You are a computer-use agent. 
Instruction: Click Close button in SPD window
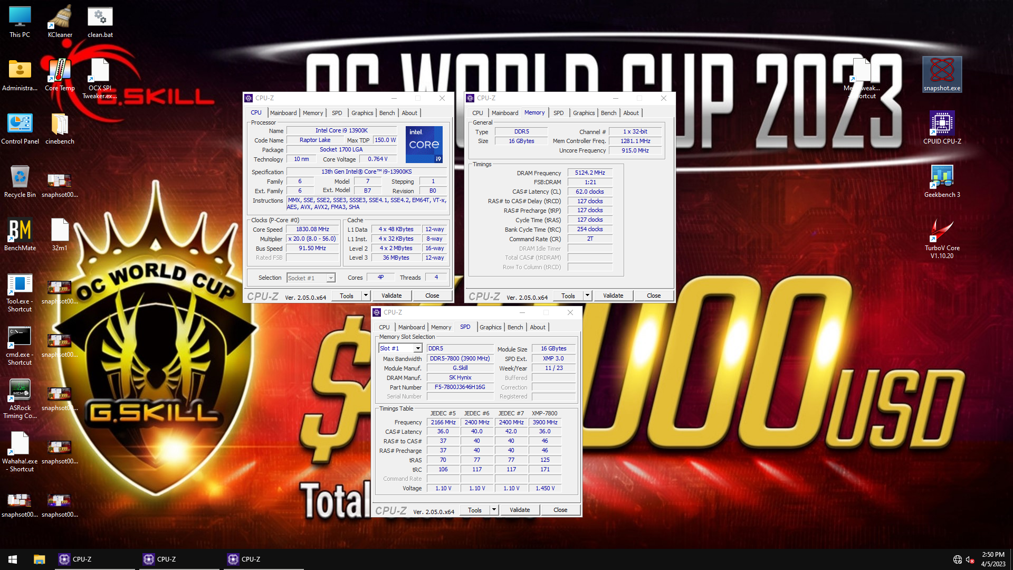coord(560,510)
